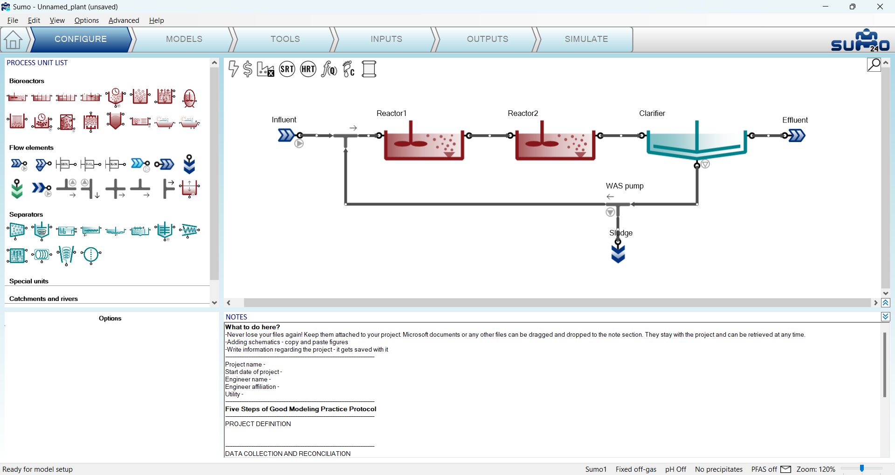Open the Edit menu
Image resolution: width=895 pixels, height=475 pixels.
pyautogui.click(x=34, y=20)
